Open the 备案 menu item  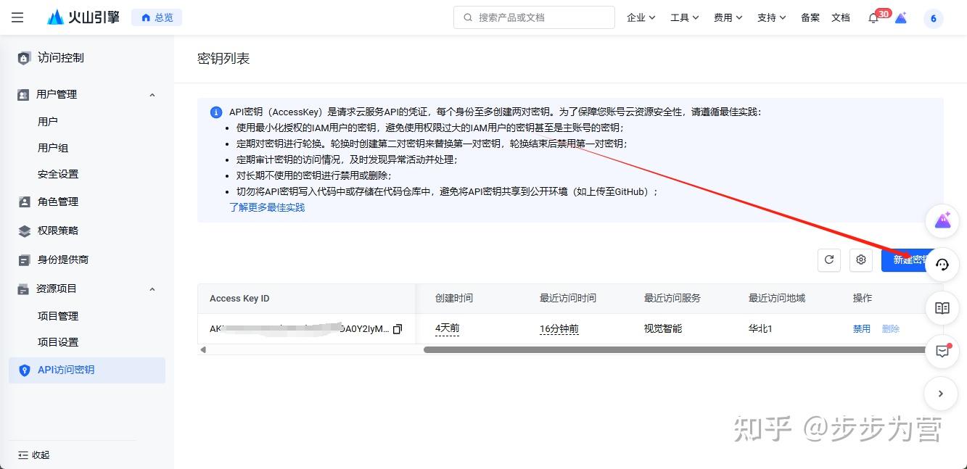pyautogui.click(x=810, y=17)
